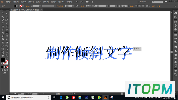This screenshot has height=100, width=178.
Task: Set the fill to None swatch
Action: tap(7, 67)
